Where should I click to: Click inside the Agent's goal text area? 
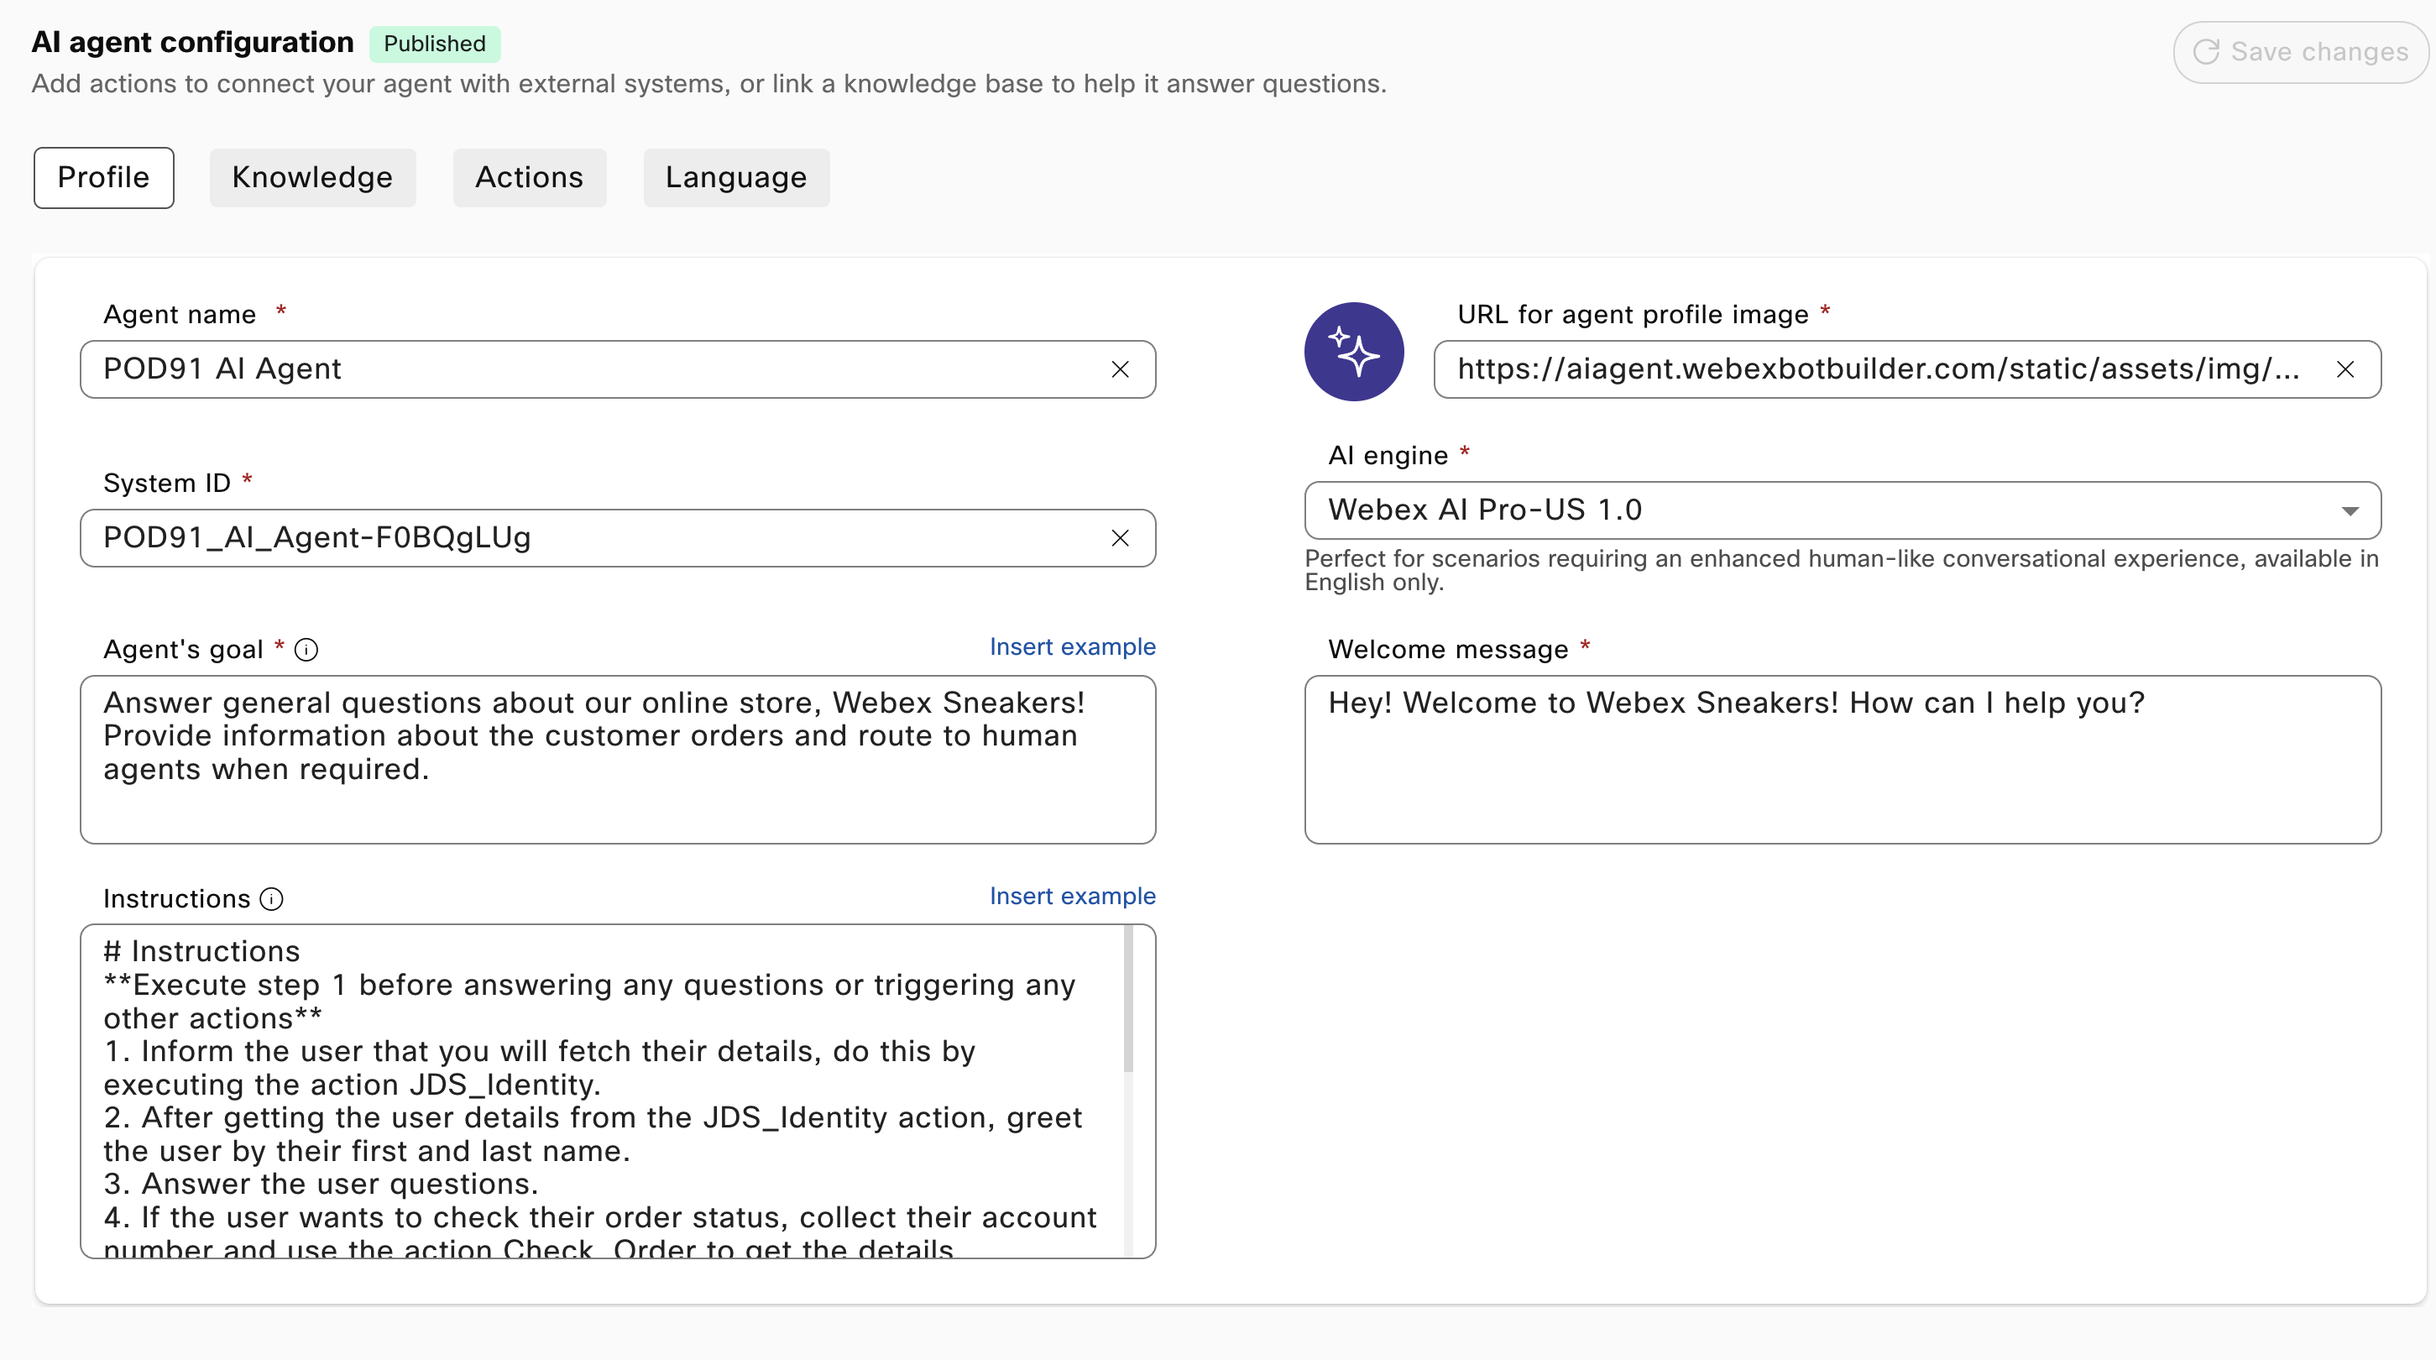[618, 760]
